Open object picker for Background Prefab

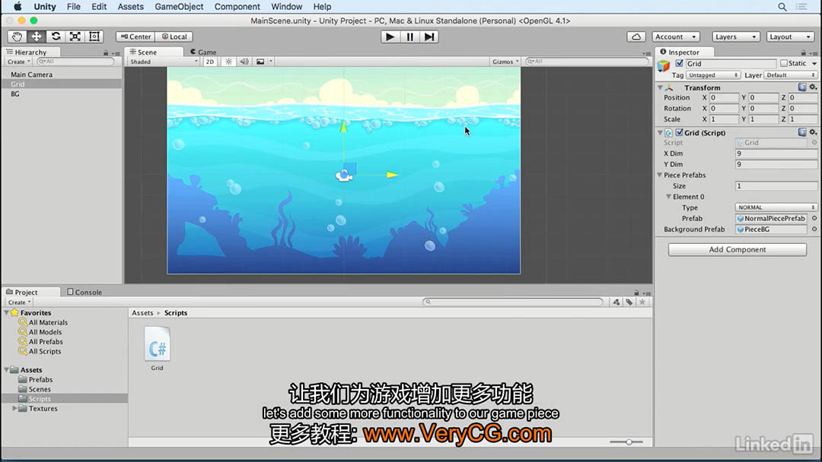(x=814, y=229)
